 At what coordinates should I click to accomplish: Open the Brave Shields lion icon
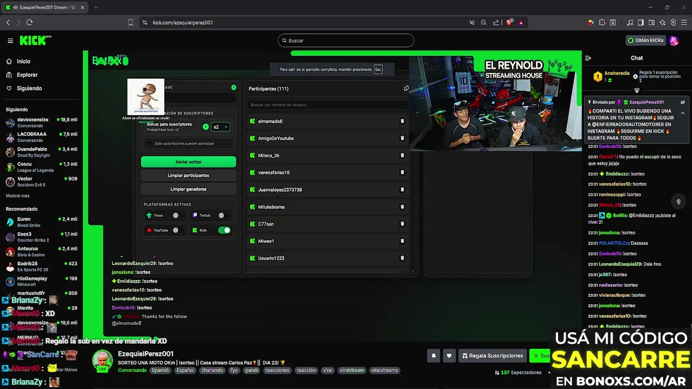509,23
